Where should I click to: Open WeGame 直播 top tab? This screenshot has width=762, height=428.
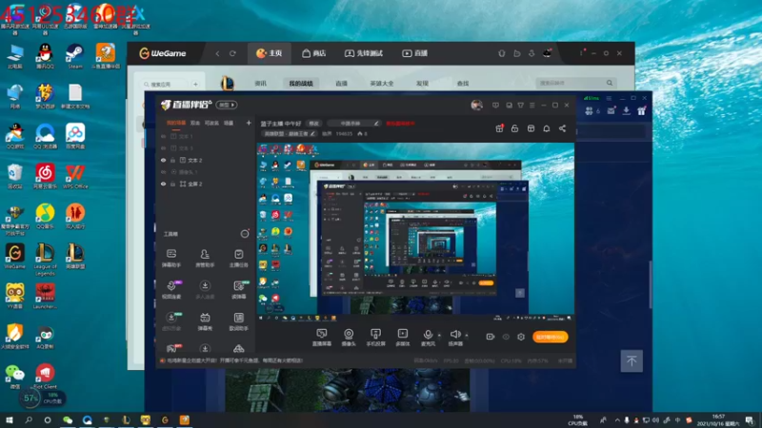[x=414, y=53]
